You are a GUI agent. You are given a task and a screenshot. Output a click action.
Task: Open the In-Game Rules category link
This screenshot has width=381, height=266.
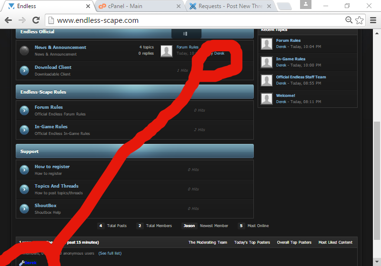coord(51,127)
